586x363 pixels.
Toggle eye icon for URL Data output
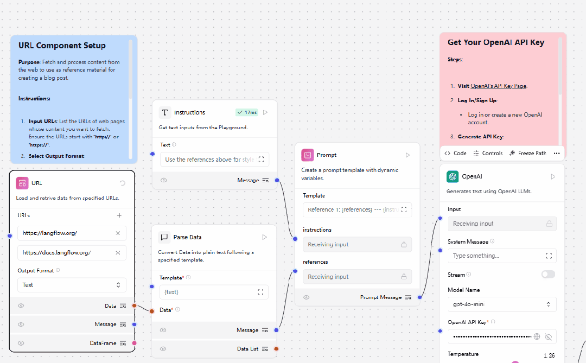click(21, 306)
